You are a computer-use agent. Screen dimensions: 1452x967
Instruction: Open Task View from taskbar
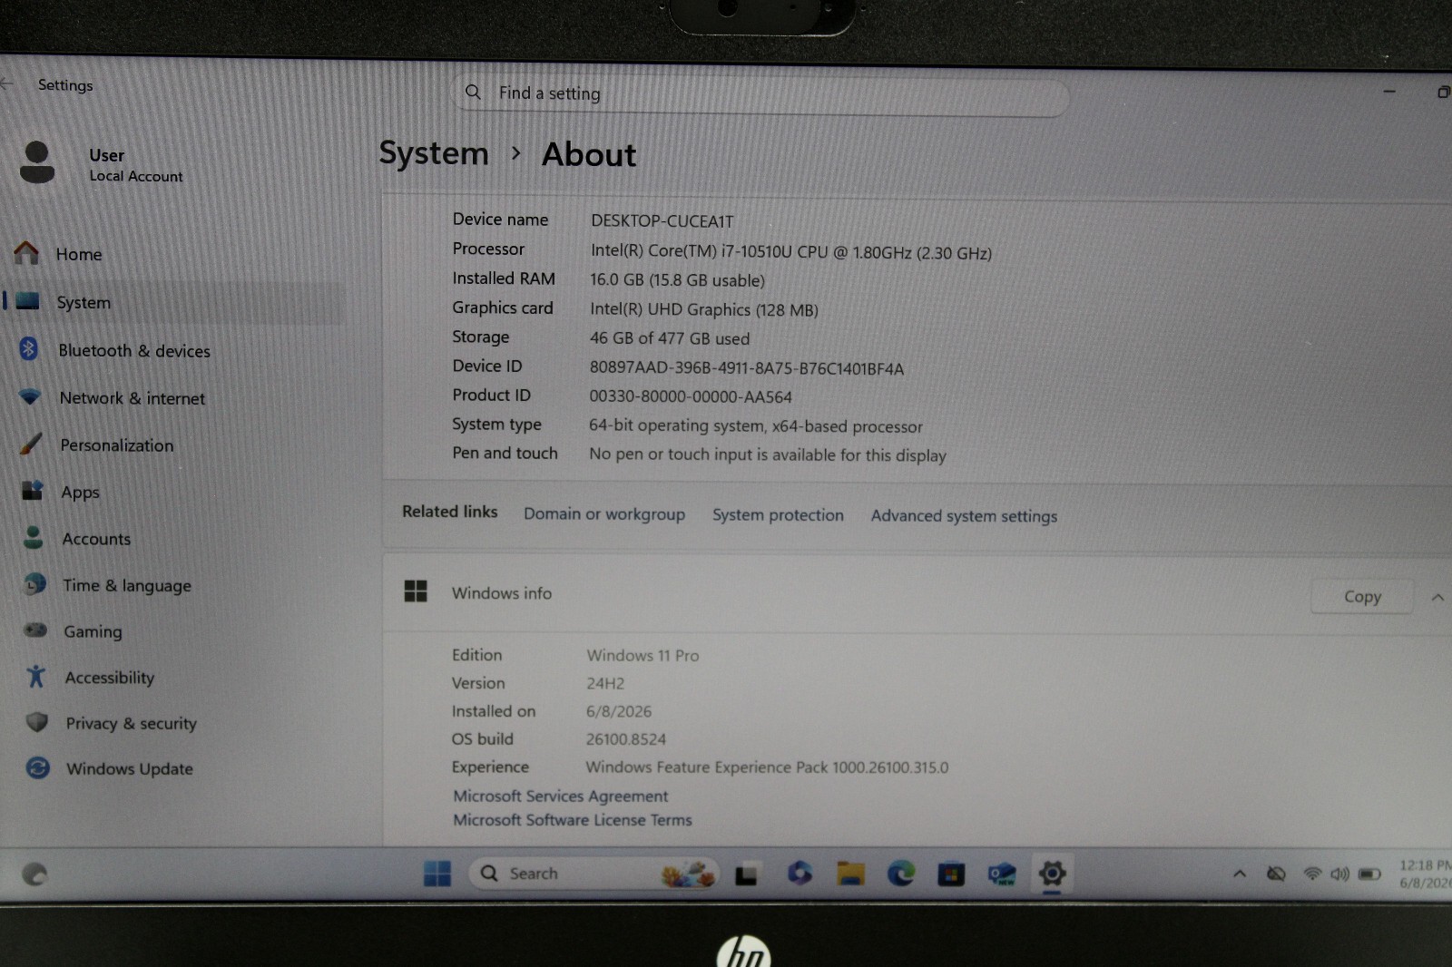(x=746, y=874)
